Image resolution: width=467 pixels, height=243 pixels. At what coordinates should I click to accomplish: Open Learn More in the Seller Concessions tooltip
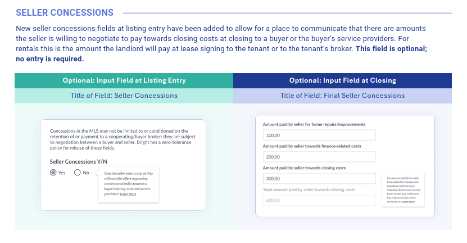pyautogui.click(x=128, y=194)
